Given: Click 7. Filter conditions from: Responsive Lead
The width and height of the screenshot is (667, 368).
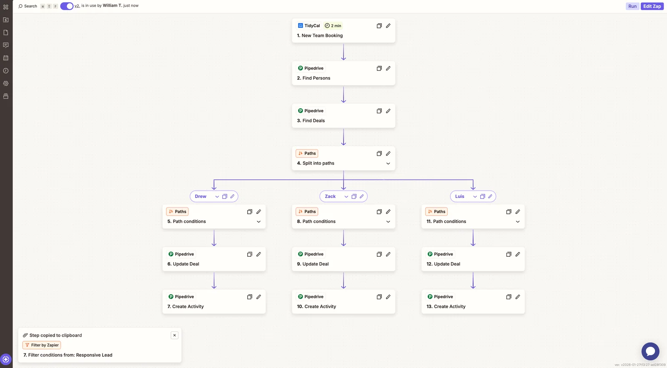Looking at the screenshot, I should (68, 355).
